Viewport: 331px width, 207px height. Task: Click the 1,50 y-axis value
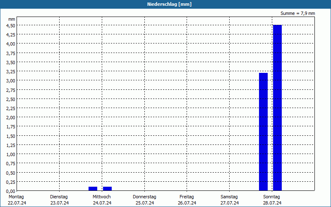[11, 136]
